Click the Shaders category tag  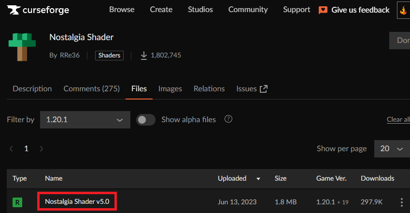pyautogui.click(x=109, y=56)
